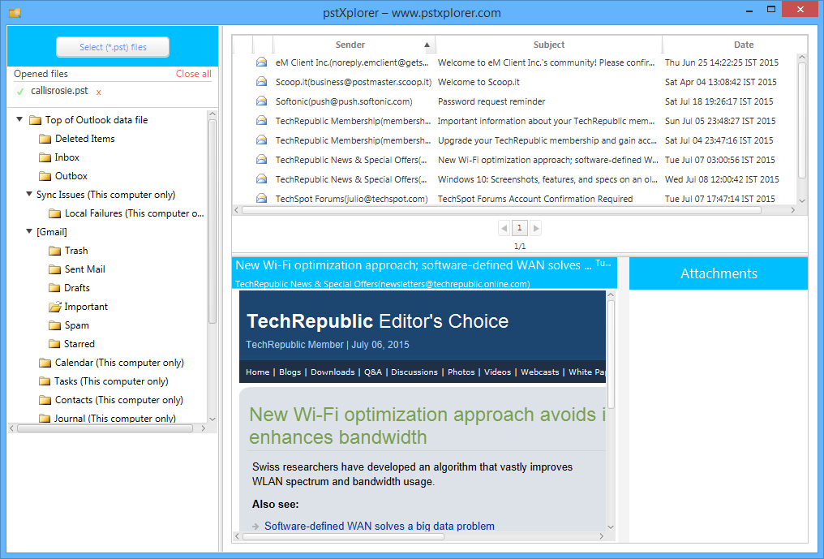
Task: Open Discussions link in newsletter navigation
Action: point(414,372)
